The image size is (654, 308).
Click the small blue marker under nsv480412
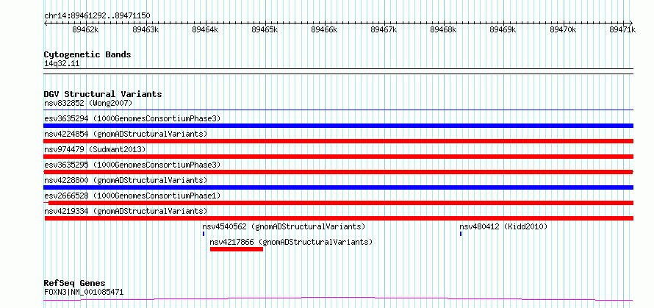pos(461,234)
